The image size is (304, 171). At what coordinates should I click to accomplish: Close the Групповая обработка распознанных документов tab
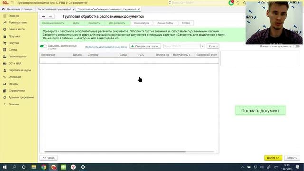coord(138,9)
